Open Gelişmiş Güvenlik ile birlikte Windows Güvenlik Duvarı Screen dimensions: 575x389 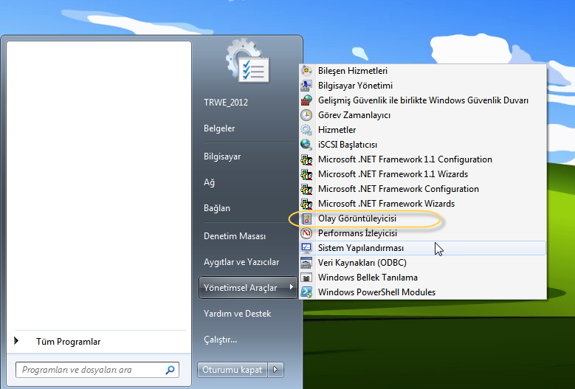pos(423,100)
